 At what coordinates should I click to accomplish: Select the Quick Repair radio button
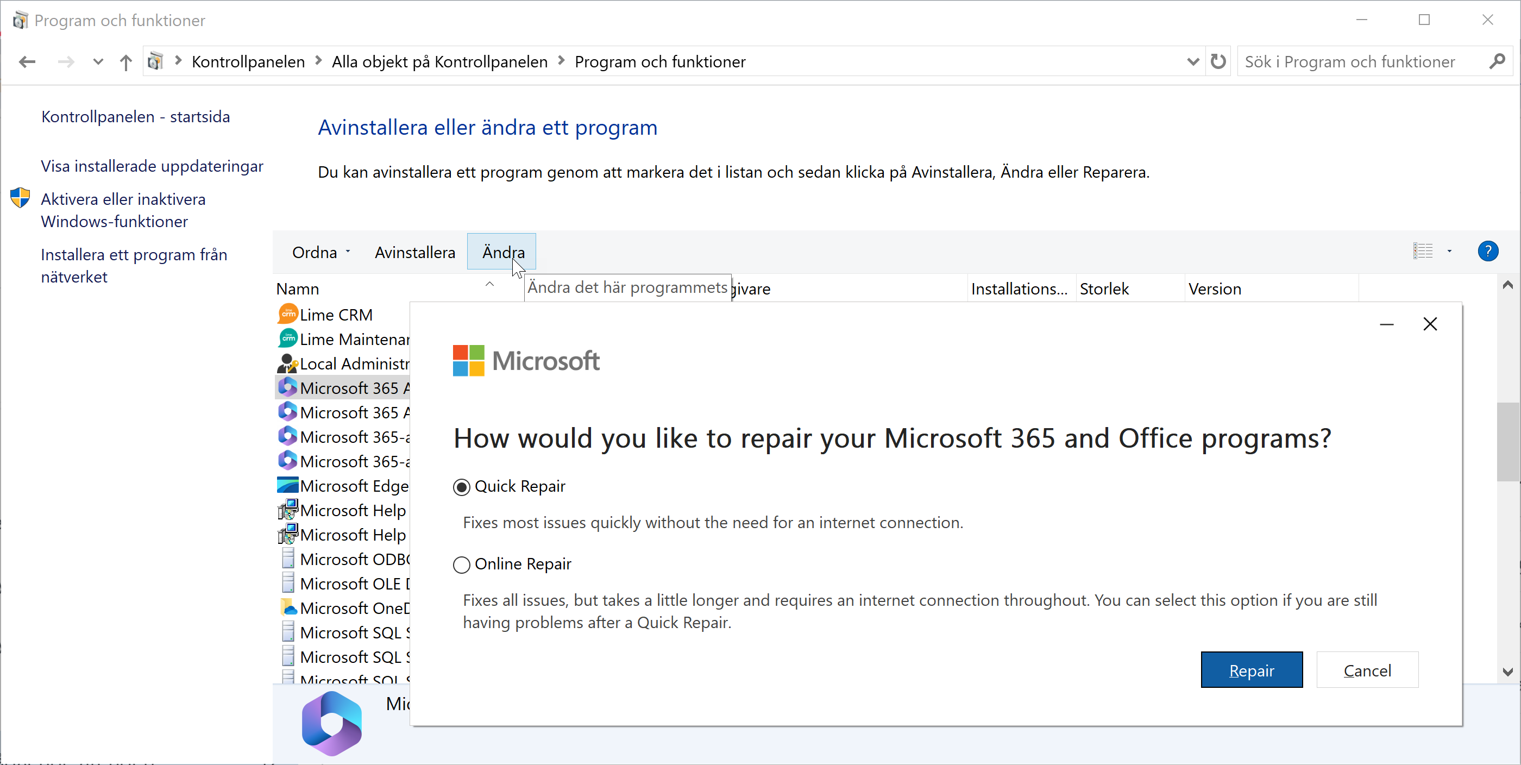(x=461, y=487)
